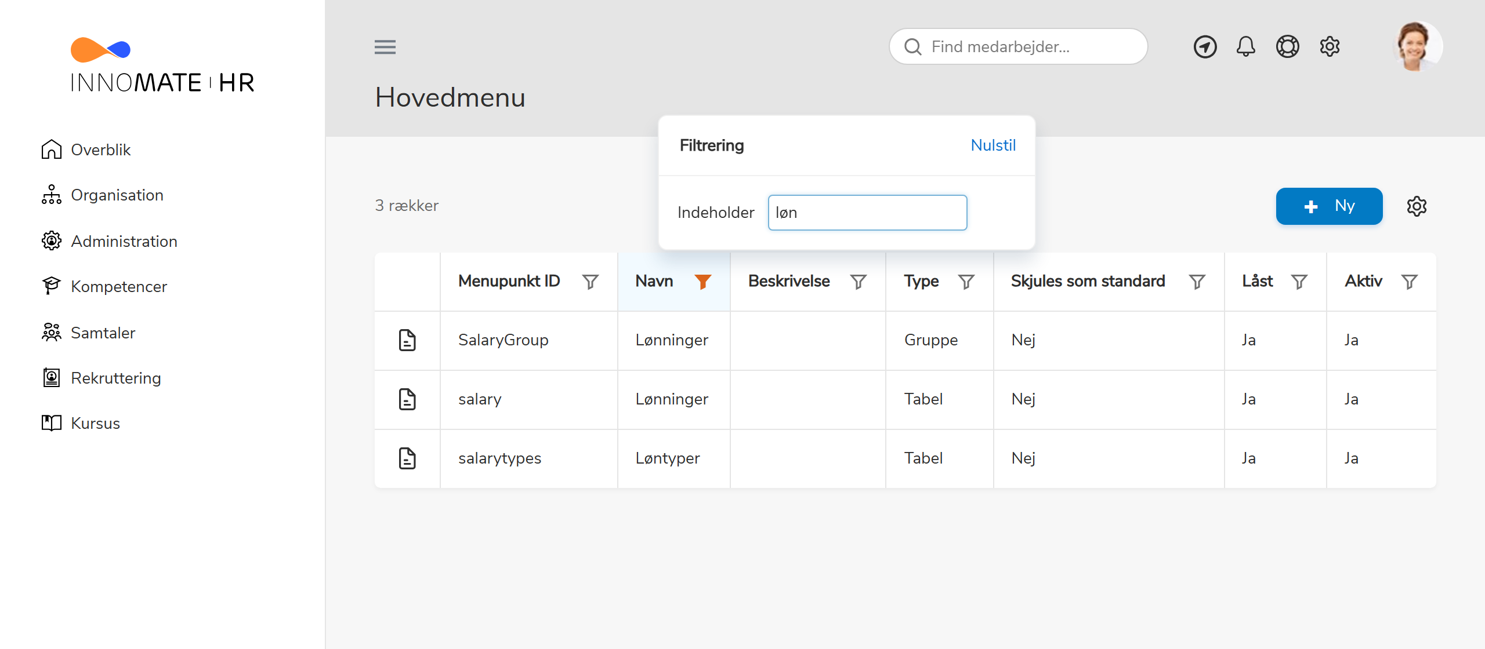Open document icon for SalaryGroup row

click(407, 340)
